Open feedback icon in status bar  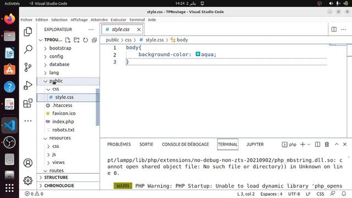tap(333, 194)
